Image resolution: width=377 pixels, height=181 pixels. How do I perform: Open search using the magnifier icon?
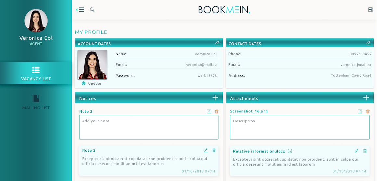point(92,10)
